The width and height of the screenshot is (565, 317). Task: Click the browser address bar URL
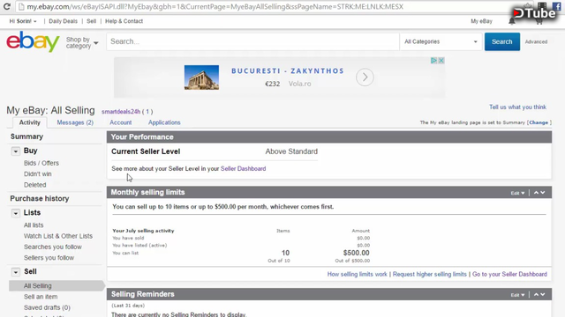coord(215,7)
